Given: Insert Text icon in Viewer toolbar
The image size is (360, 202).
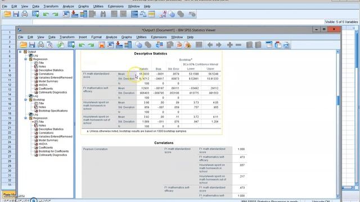Looking at the screenshot, I should click(286, 45).
